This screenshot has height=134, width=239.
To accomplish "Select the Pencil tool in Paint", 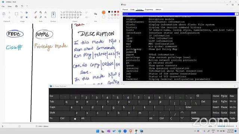I will (35, 12).
